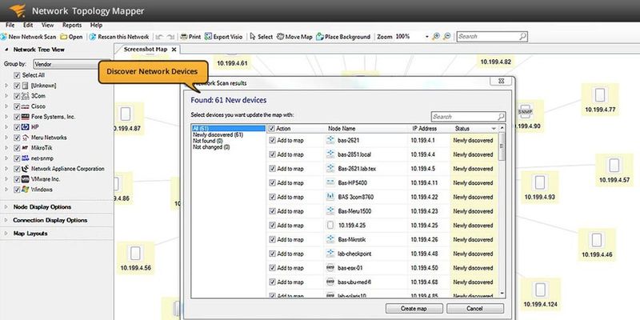Click IP address 10.199.4.48 cell
The height and width of the screenshot is (320, 640).
(x=424, y=254)
